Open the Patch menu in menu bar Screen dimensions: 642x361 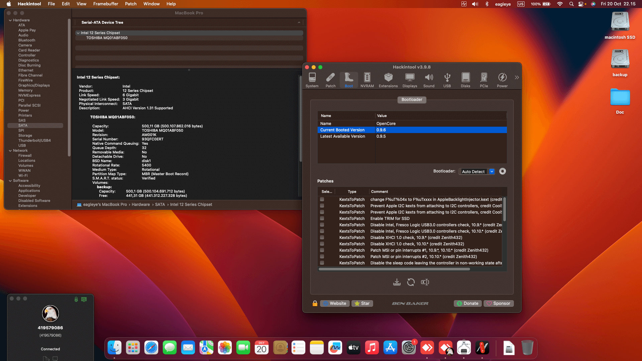(x=130, y=4)
